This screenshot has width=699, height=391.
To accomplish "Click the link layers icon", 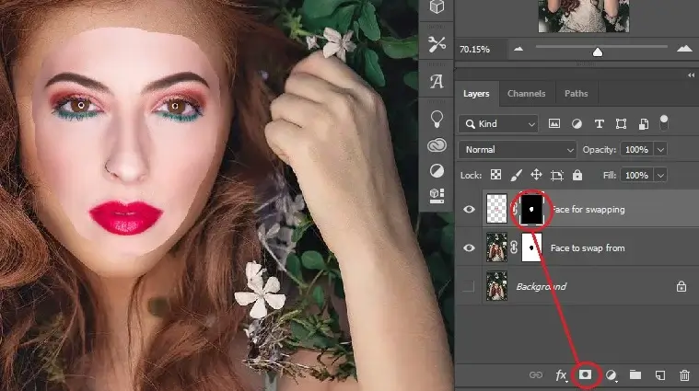I will [x=536, y=375].
